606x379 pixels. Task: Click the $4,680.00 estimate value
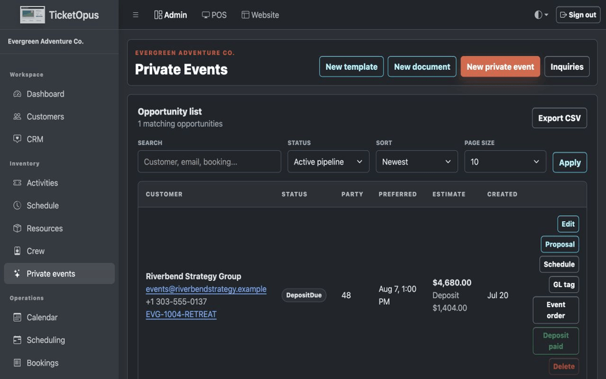coord(452,283)
